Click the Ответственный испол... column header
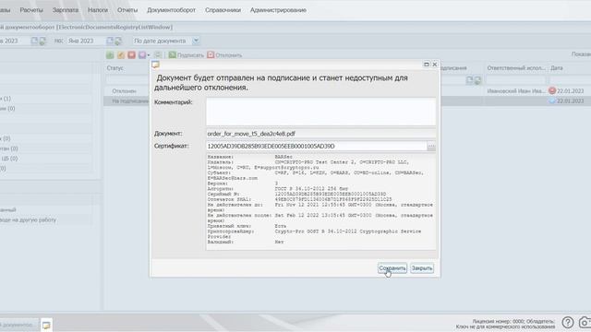Viewport: 591px width, 332px height. pyautogui.click(x=515, y=68)
